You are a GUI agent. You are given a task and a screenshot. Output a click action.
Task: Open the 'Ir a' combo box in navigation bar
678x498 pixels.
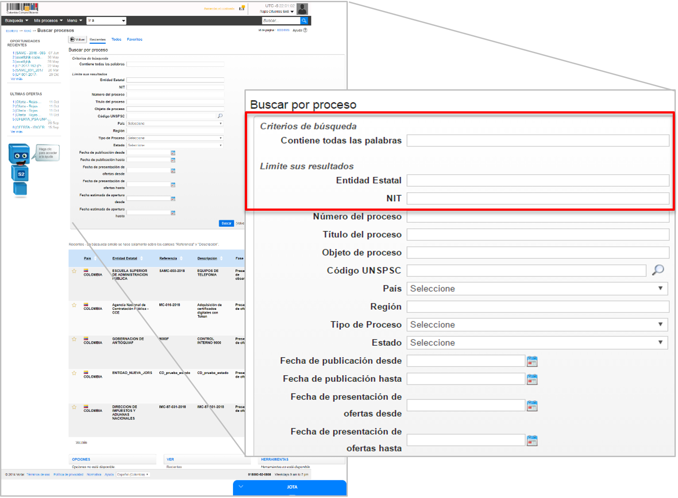coord(106,21)
